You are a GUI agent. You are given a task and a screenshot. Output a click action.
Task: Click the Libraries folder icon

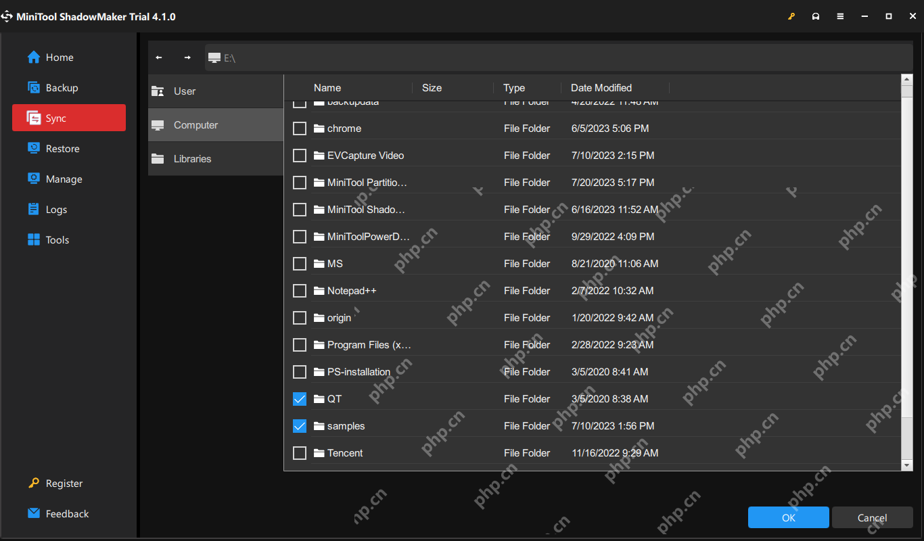click(158, 159)
